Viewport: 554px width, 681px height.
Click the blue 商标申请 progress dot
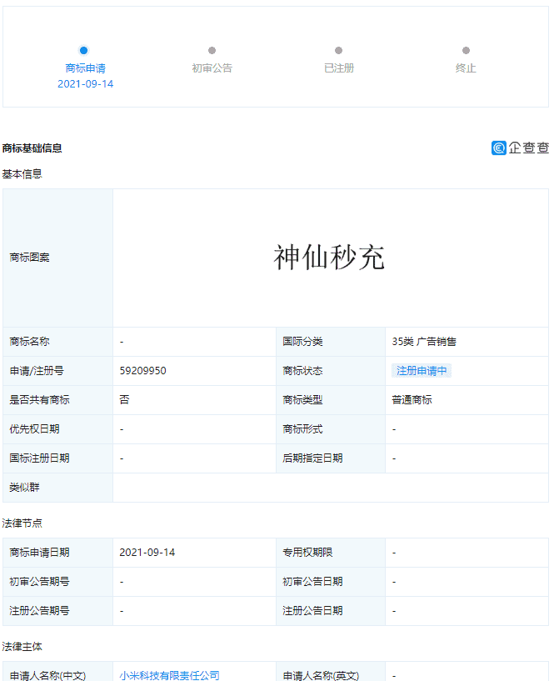coord(84,50)
